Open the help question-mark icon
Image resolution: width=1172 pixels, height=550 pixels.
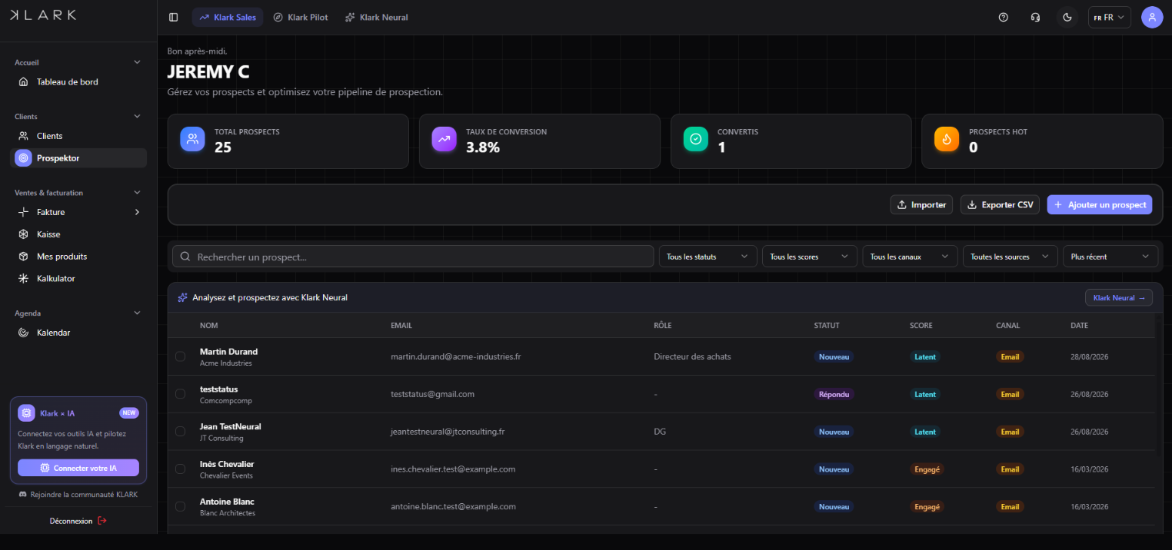1003,17
